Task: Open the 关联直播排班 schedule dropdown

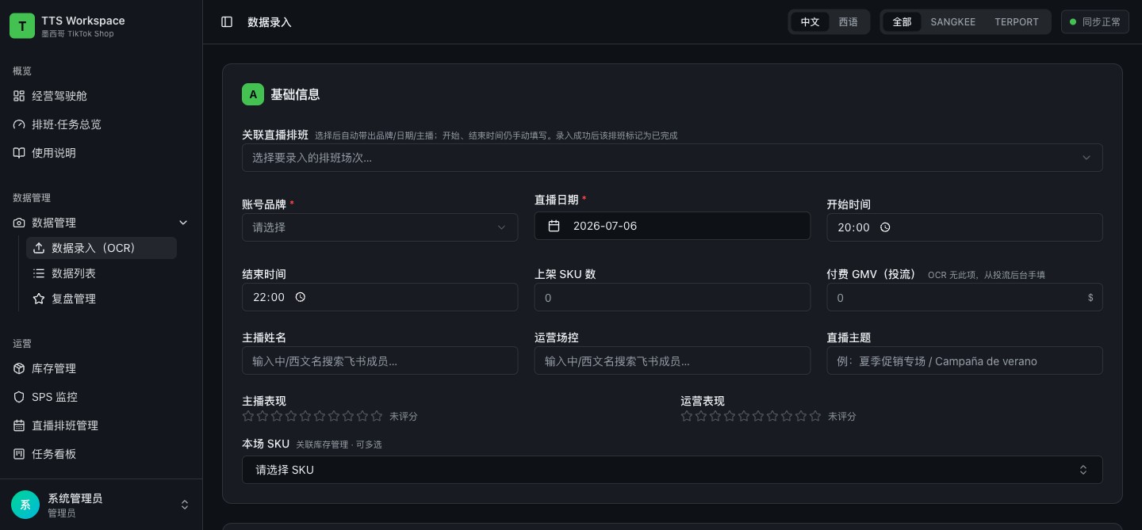Action: pyautogui.click(x=672, y=158)
